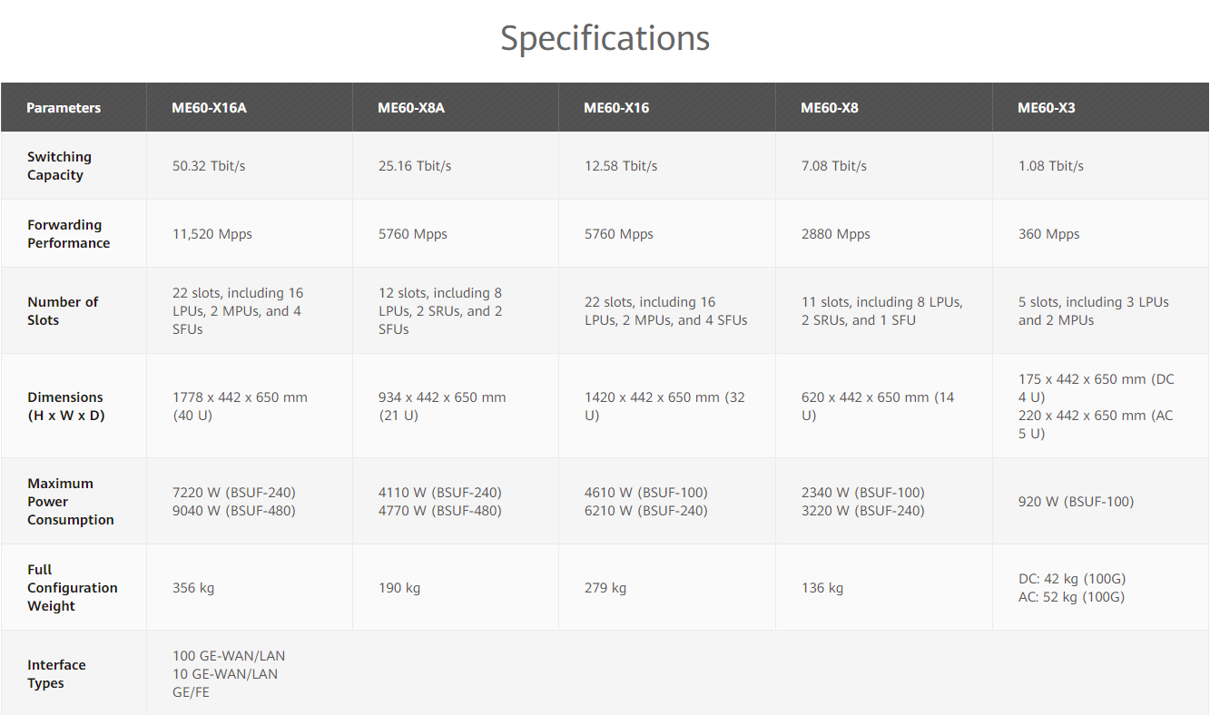This screenshot has height=715, width=1210.
Task: Click the Full Configuration Weight row label
Action: (72, 588)
